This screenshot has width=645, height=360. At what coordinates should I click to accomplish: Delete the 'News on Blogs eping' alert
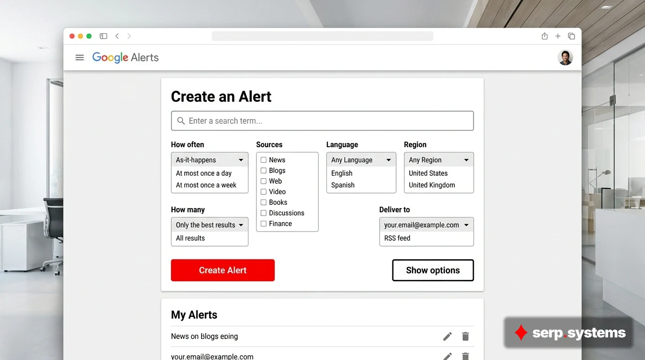(x=465, y=337)
